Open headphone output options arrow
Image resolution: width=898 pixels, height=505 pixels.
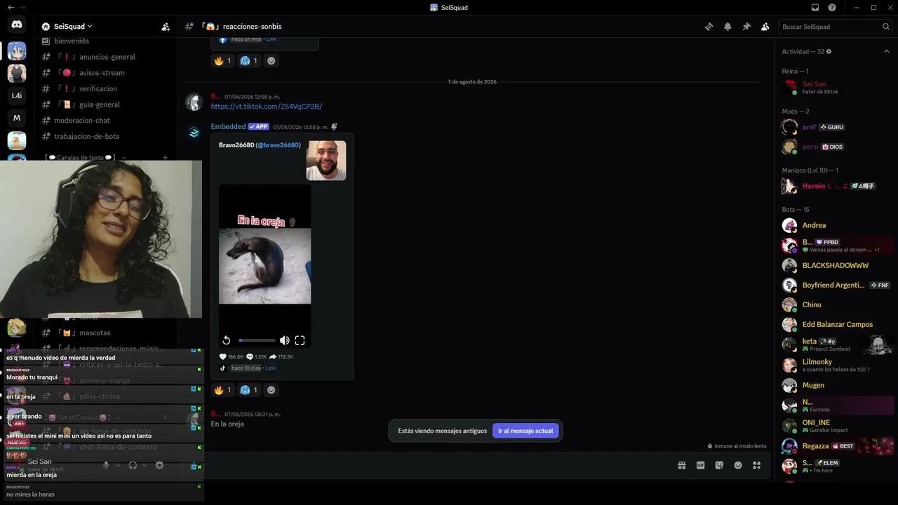pyautogui.click(x=144, y=465)
